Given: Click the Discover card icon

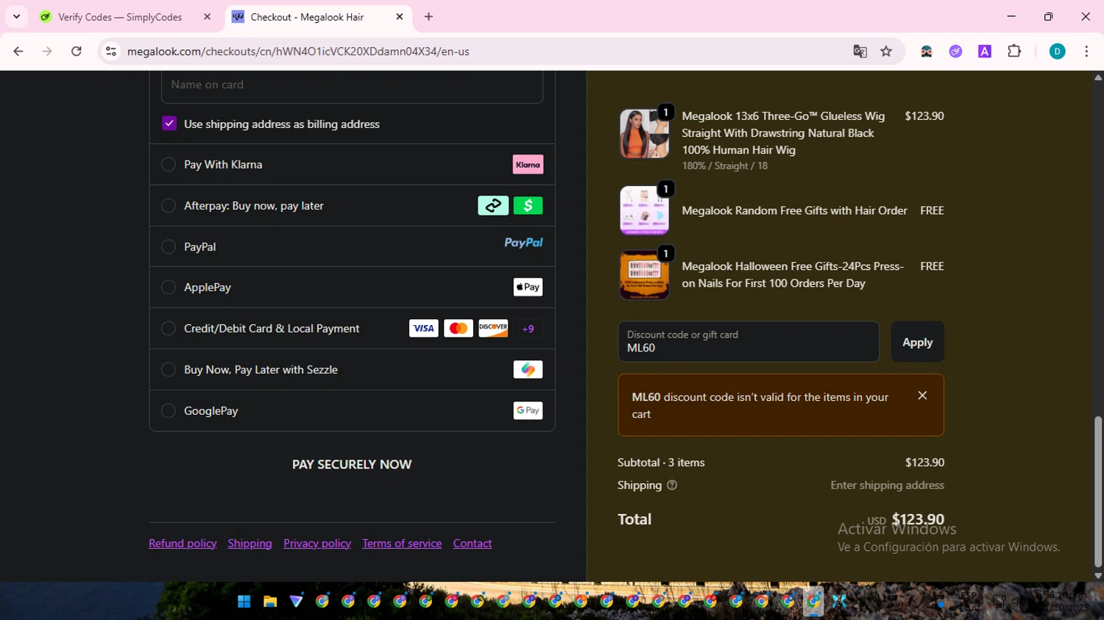Looking at the screenshot, I should click(x=493, y=329).
